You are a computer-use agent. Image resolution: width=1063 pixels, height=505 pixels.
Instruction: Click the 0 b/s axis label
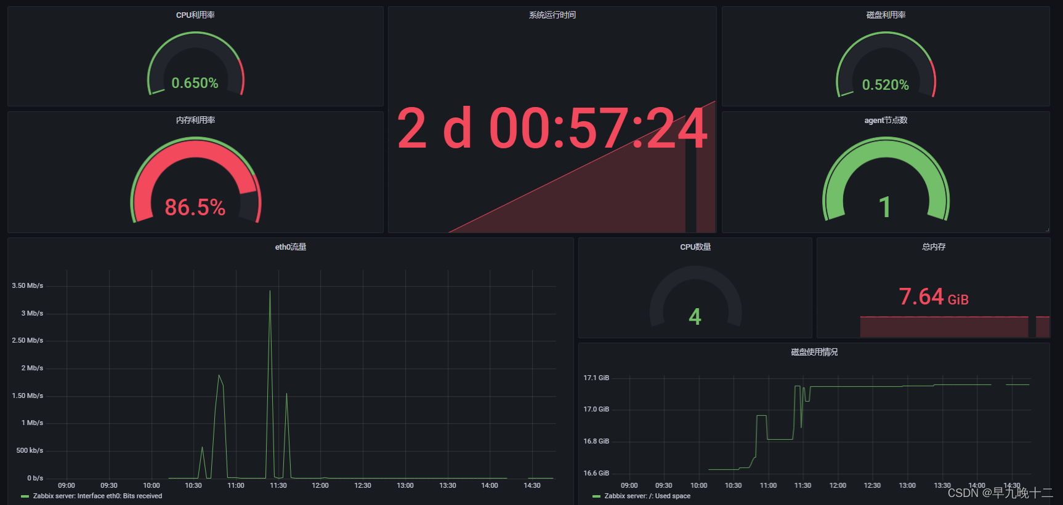point(35,478)
